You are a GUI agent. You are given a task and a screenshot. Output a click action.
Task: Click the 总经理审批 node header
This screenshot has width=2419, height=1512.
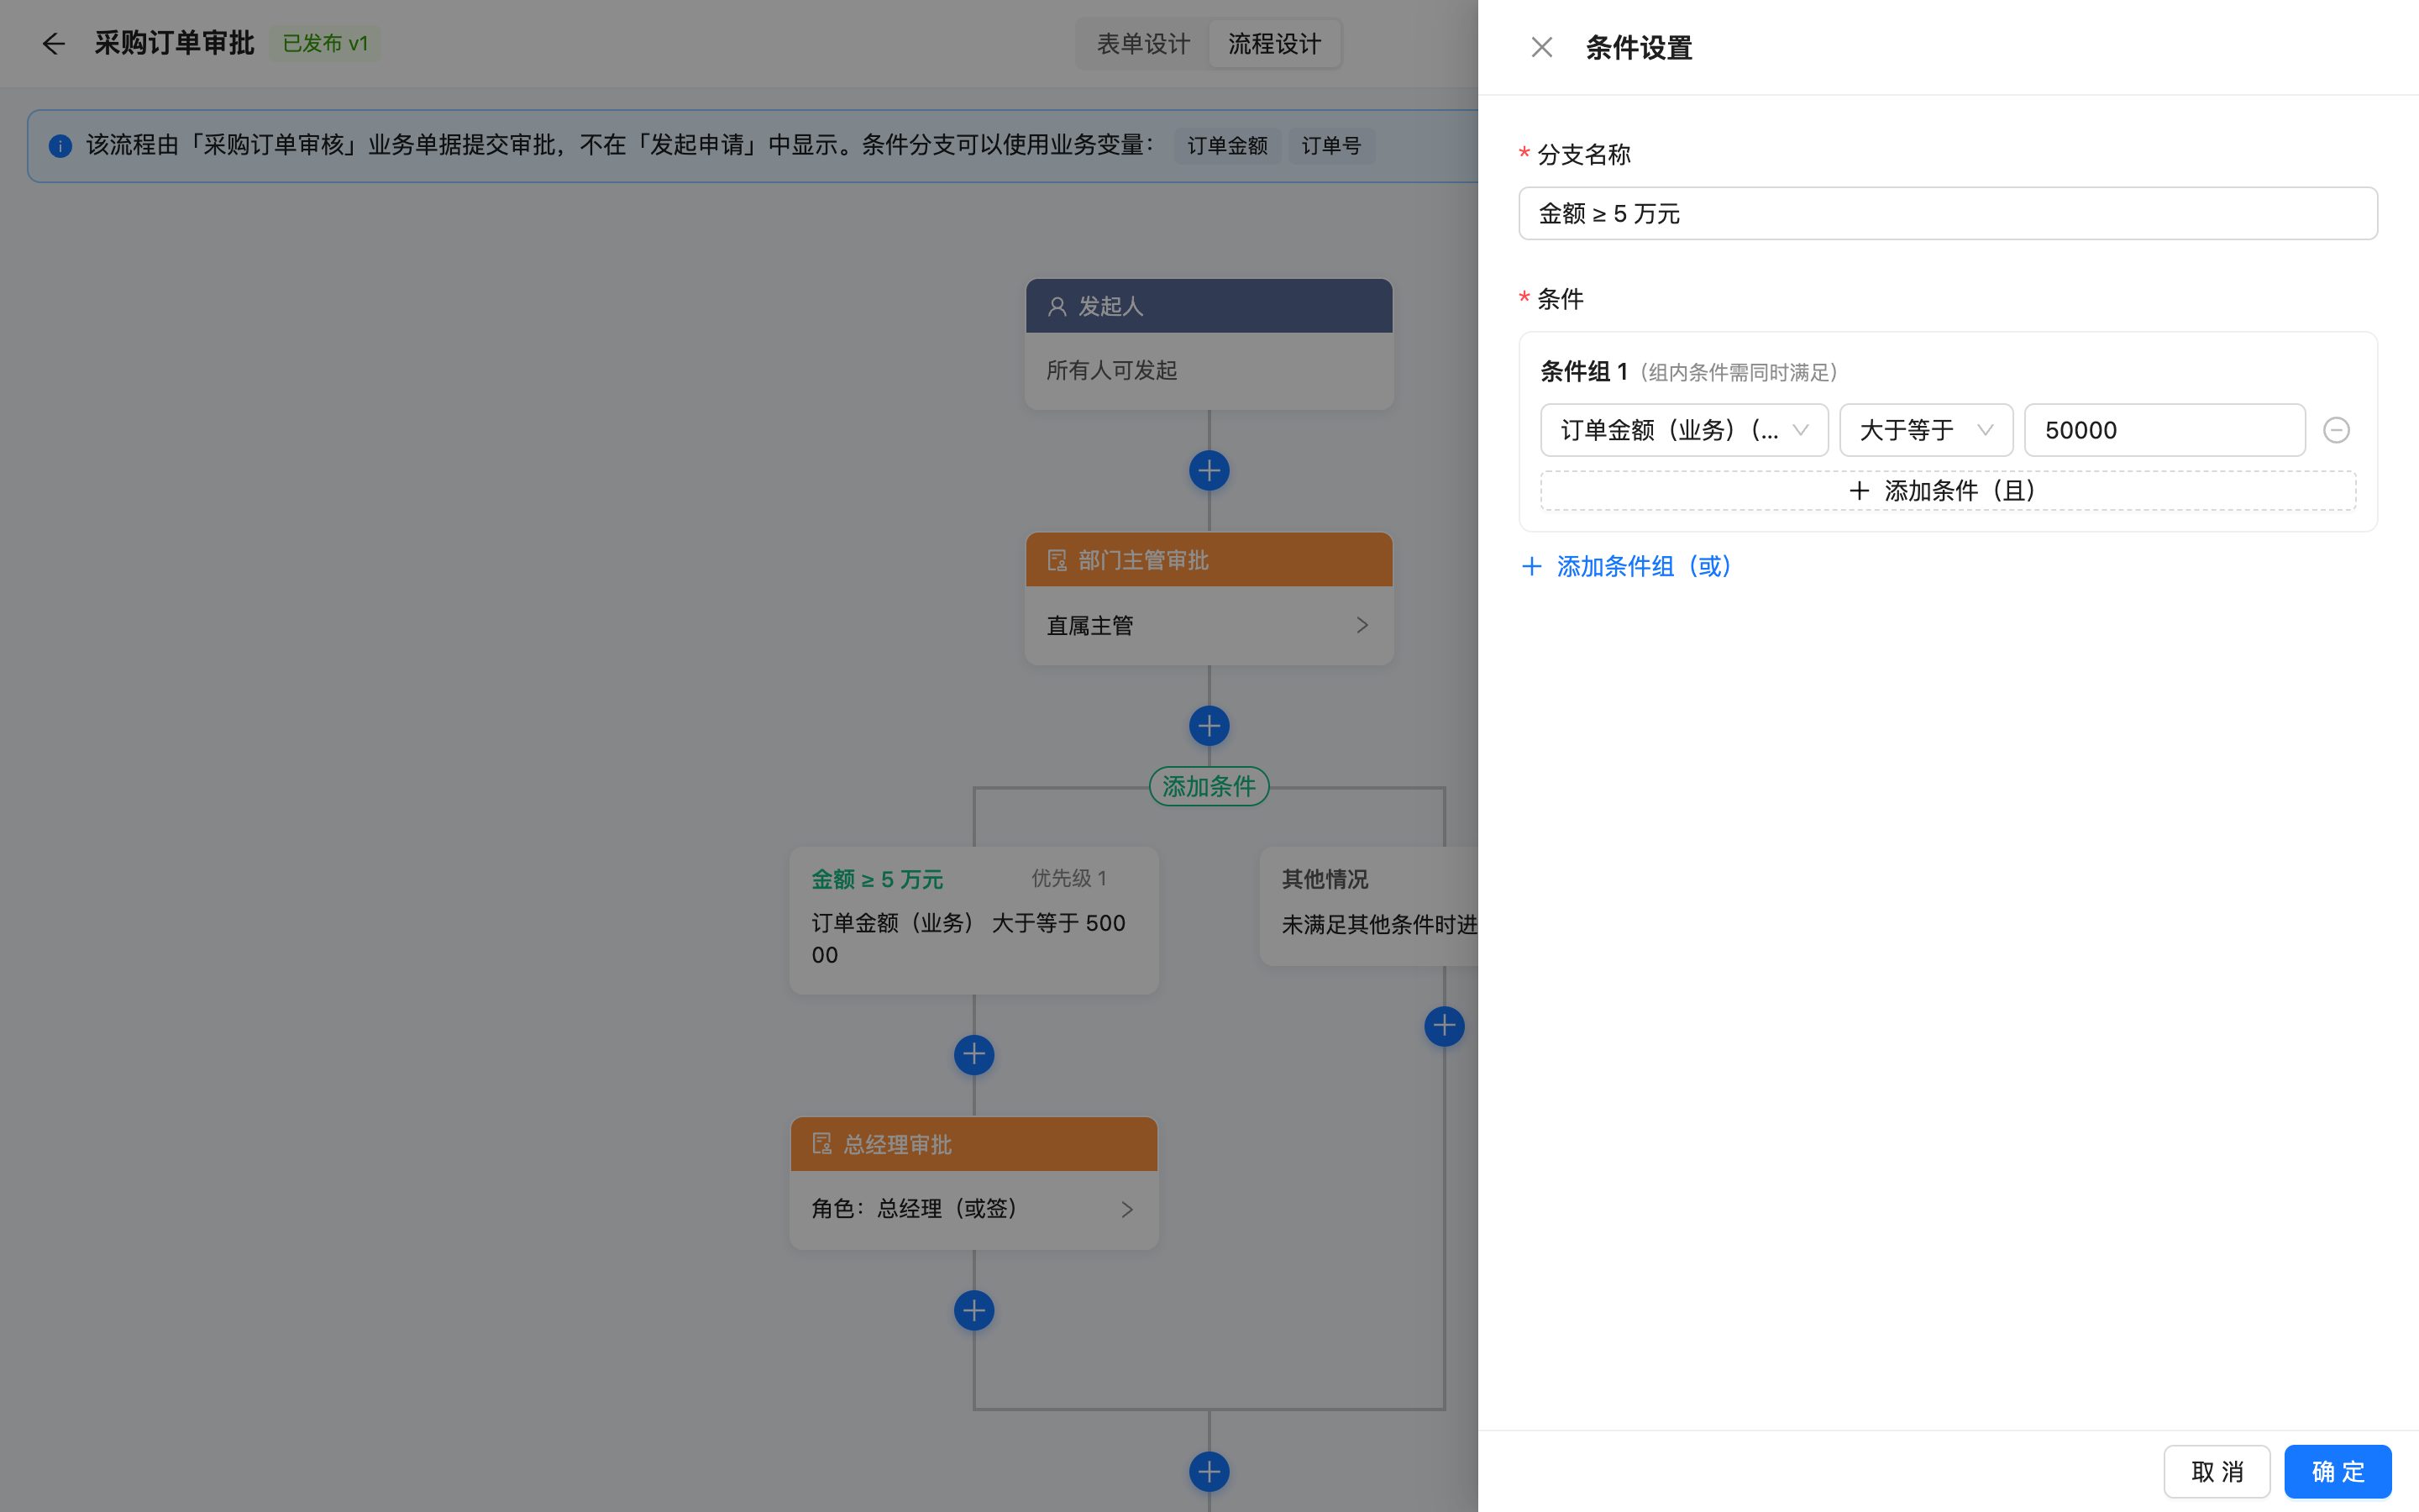(x=973, y=1144)
